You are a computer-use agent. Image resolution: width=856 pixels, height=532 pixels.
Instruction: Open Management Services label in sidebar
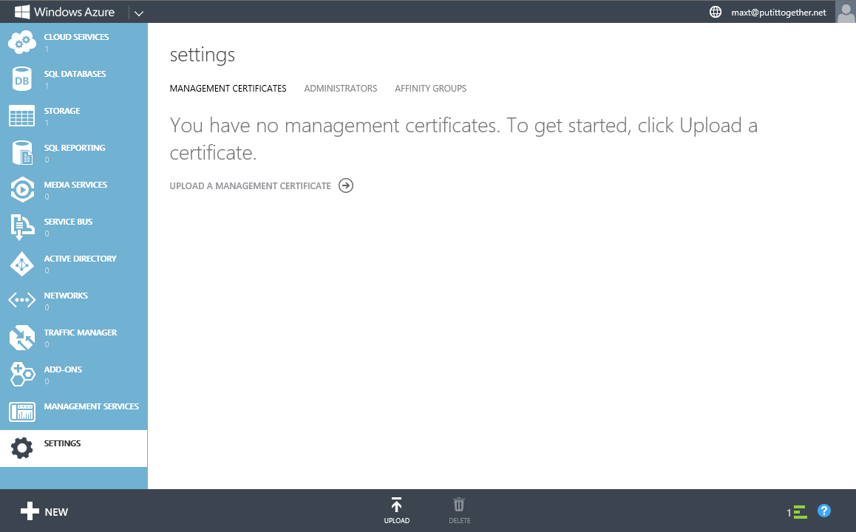click(91, 406)
